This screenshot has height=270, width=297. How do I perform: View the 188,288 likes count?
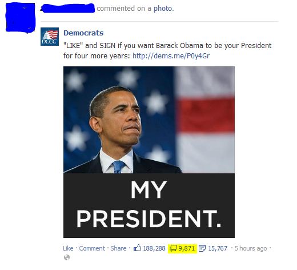coord(154,248)
